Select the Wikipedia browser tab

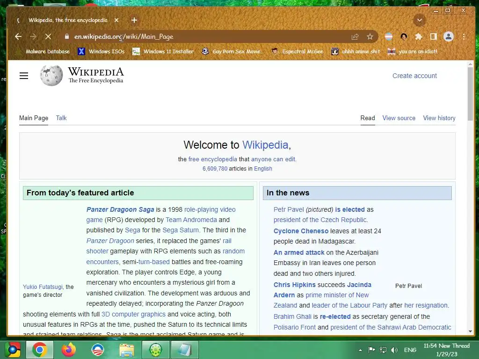coord(68,20)
